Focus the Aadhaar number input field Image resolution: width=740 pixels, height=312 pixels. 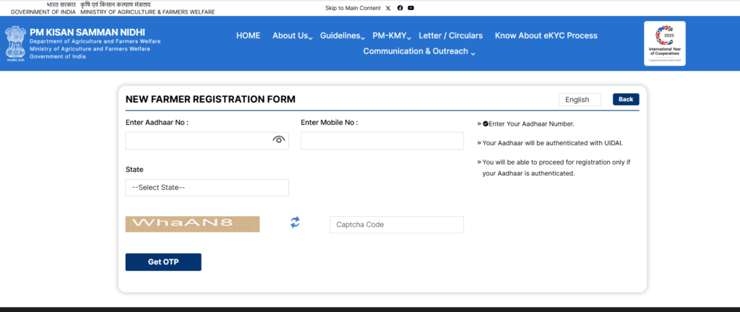coord(207,141)
